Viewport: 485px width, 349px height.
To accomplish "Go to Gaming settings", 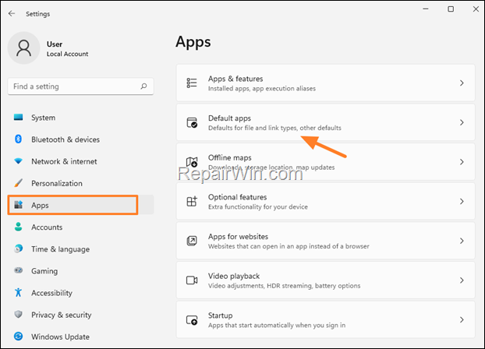I will pos(81,271).
